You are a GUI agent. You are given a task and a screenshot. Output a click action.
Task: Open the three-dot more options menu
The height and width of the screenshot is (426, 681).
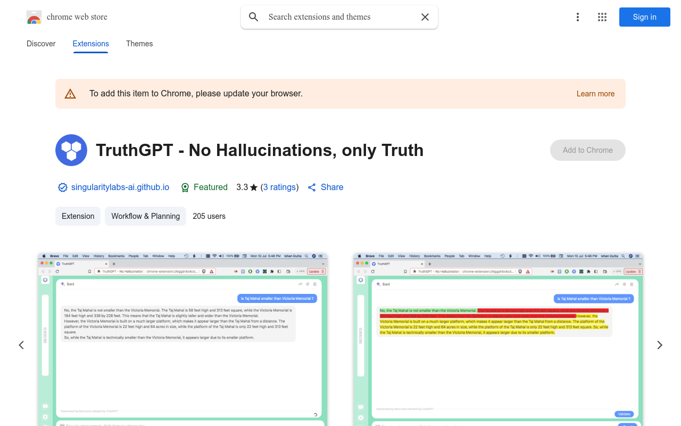click(578, 17)
